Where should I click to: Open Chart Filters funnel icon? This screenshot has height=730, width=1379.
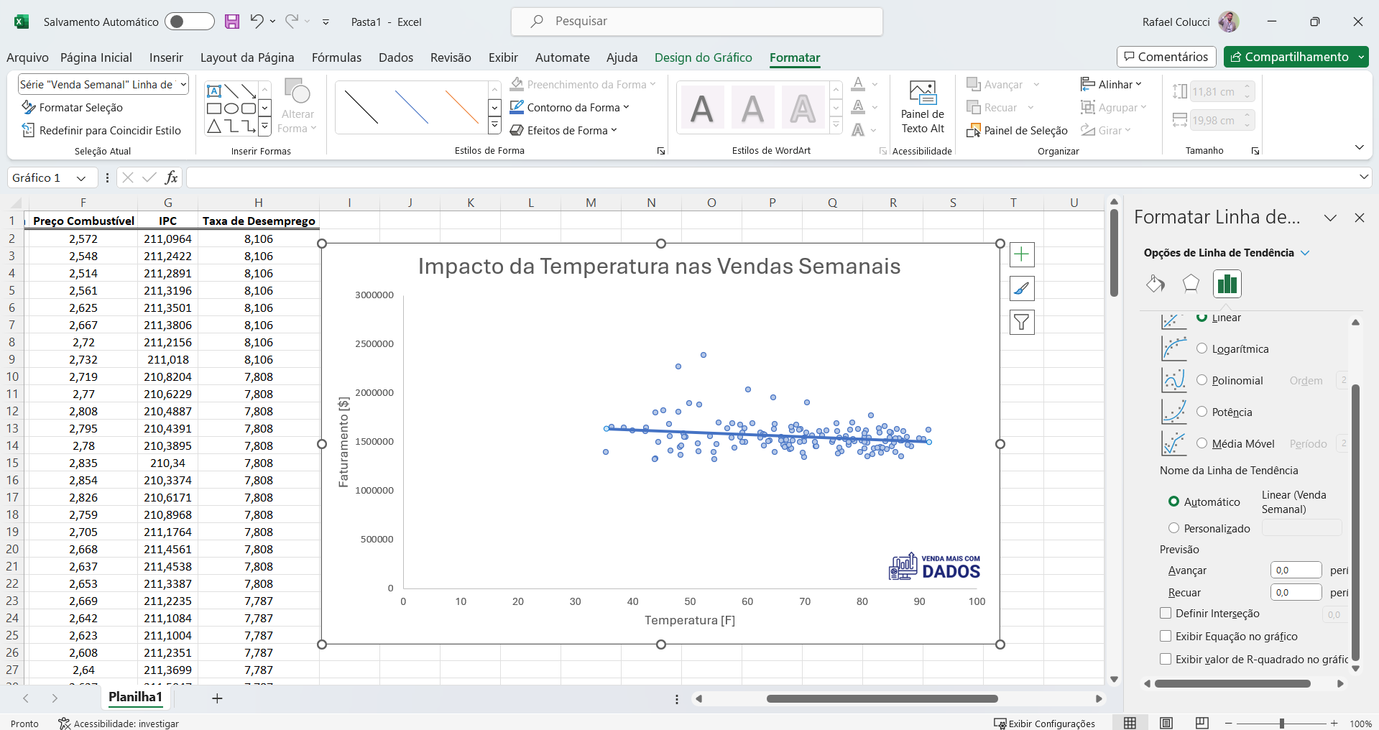tap(1022, 322)
